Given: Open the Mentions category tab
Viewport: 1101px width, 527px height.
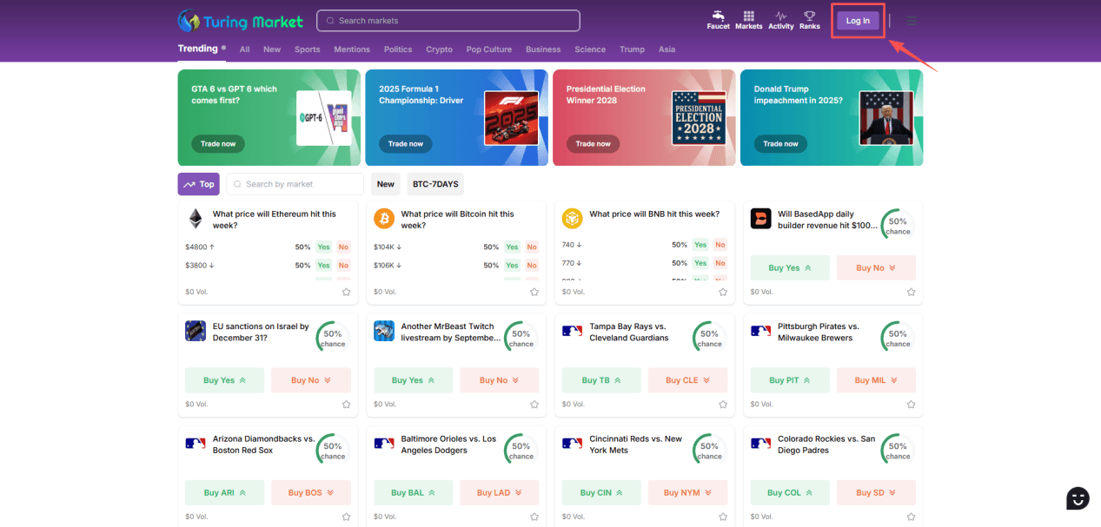Looking at the screenshot, I should coord(352,49).
